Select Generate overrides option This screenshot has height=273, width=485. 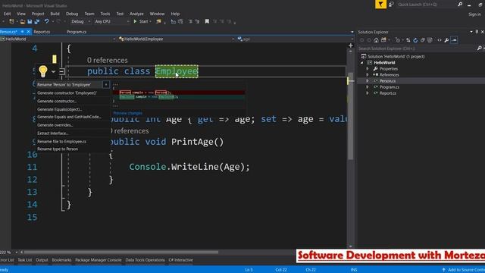(55, 125)
